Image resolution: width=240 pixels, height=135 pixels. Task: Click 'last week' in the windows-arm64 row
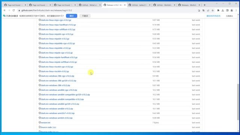coord(196,118)
